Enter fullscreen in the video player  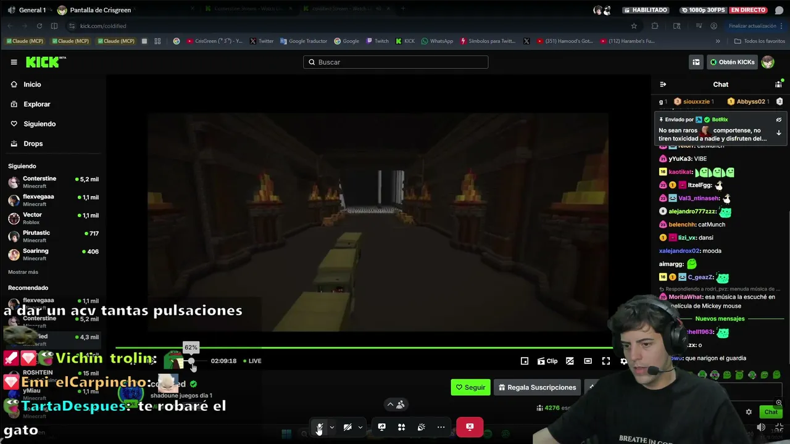(x=606, y=361)
